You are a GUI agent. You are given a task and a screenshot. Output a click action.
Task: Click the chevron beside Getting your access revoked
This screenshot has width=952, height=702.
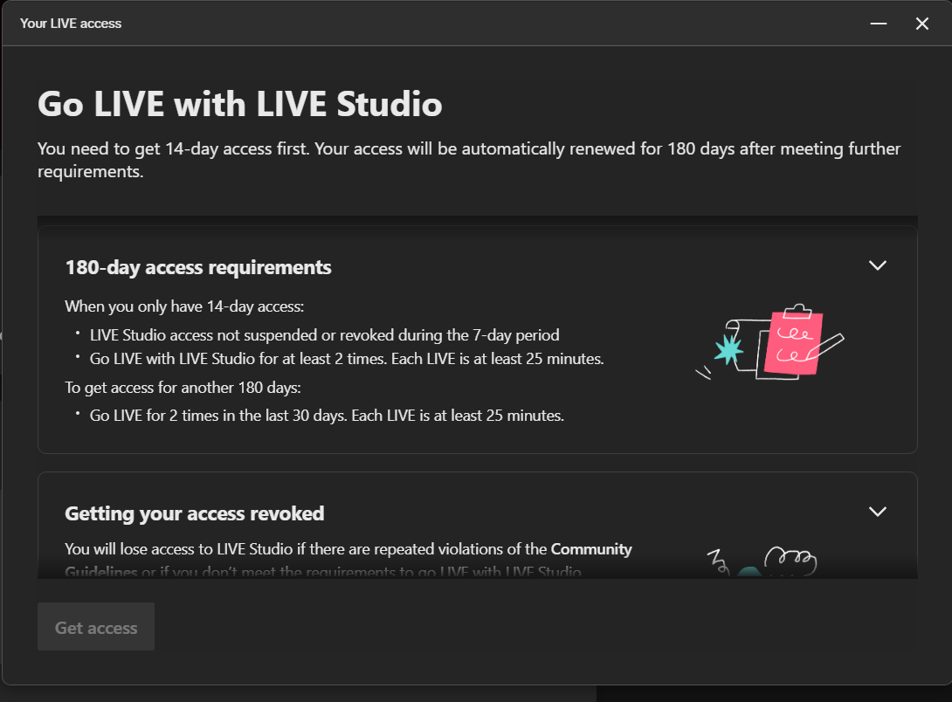coord(878,512)
